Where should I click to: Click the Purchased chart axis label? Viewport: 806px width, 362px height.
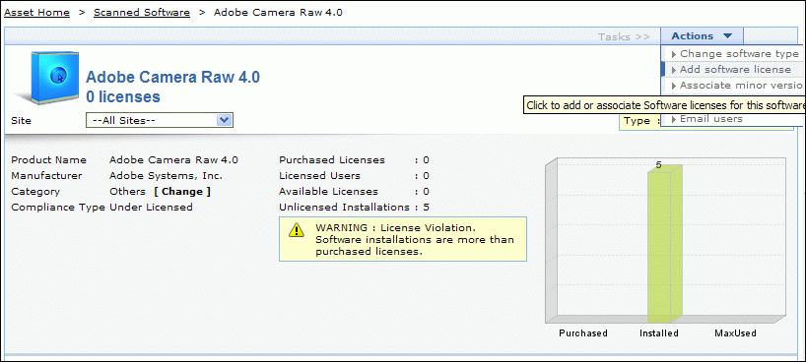583,333
